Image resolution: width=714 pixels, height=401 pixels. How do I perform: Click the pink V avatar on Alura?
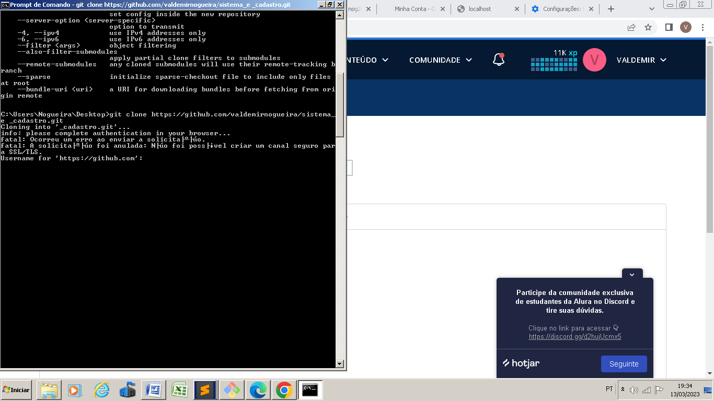tap(594, 60)
